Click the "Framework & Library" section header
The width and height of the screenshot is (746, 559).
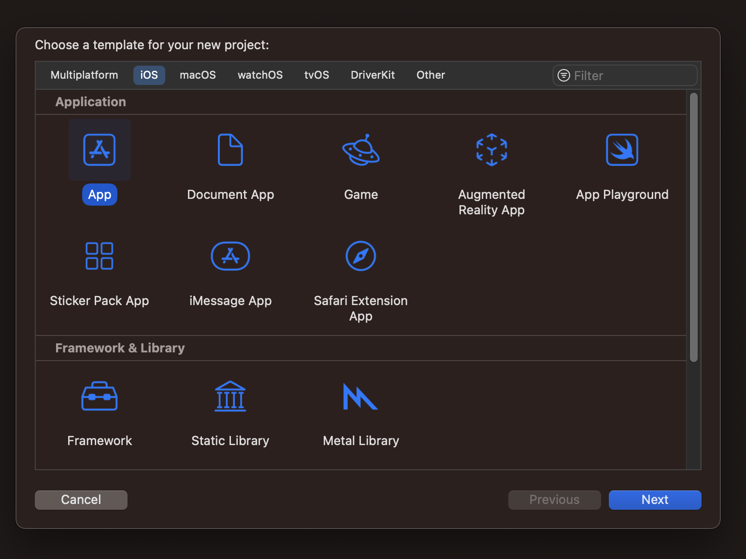pyautogui.click(x=120, y=348)
